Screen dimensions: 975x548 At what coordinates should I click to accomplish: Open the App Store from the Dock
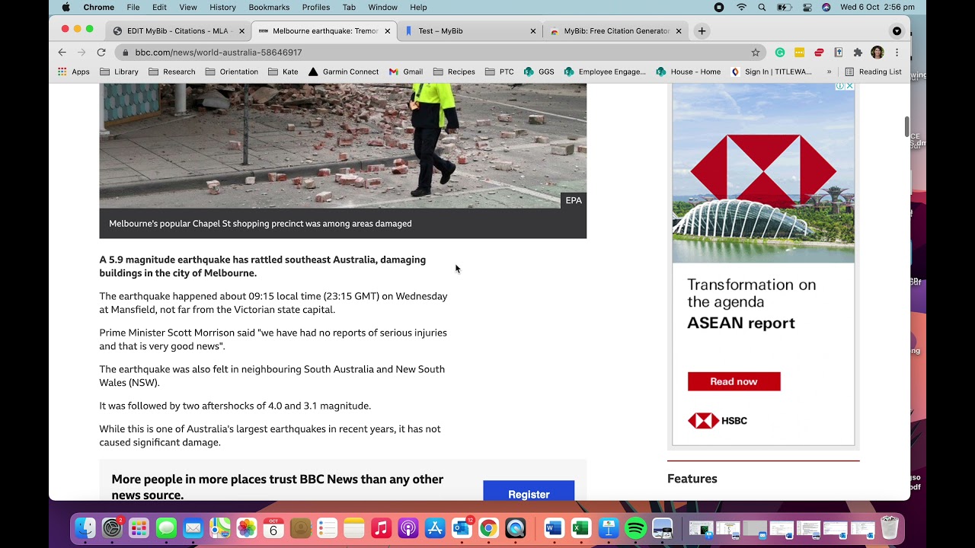[x=435, y=527]
